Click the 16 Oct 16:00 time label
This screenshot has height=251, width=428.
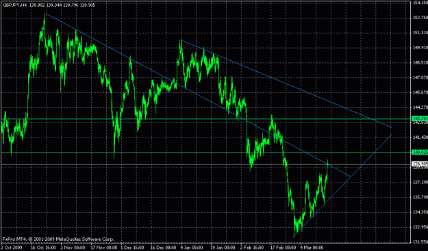tap(43, 248)
